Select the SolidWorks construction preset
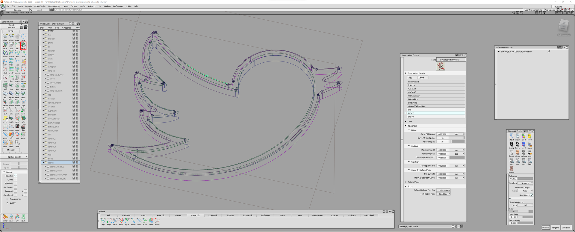 pyautogui.click(x=436, y=103)
